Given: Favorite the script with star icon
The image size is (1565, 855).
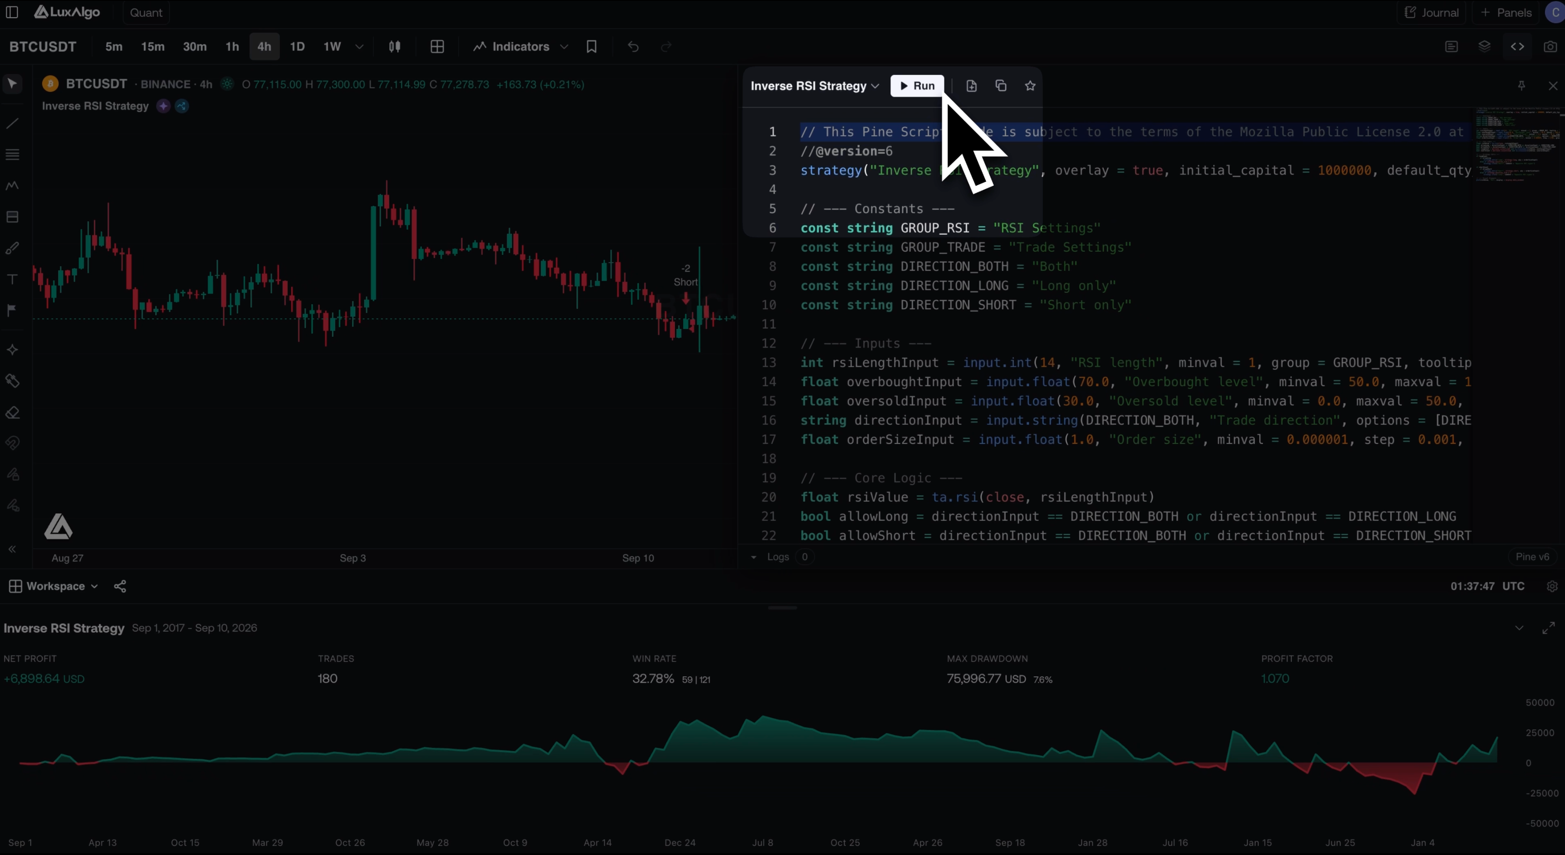Looking at the screenshot, I should pos(1030,86).
